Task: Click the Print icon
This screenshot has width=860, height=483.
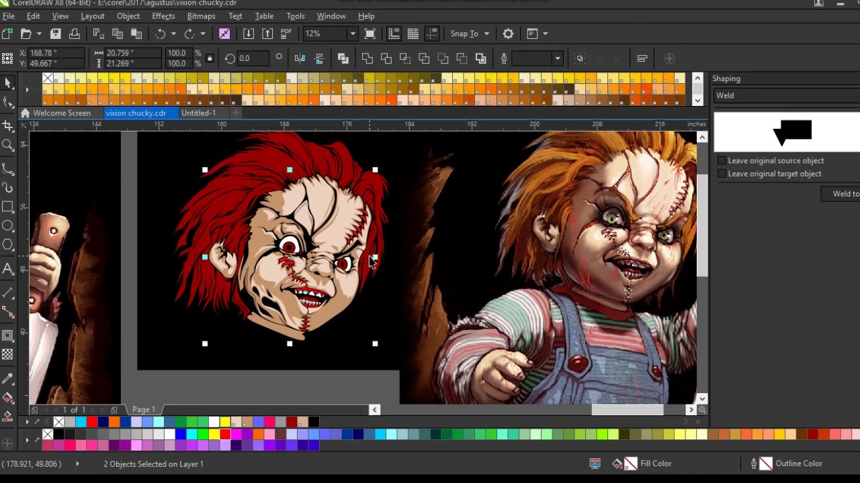Action: 75,34
